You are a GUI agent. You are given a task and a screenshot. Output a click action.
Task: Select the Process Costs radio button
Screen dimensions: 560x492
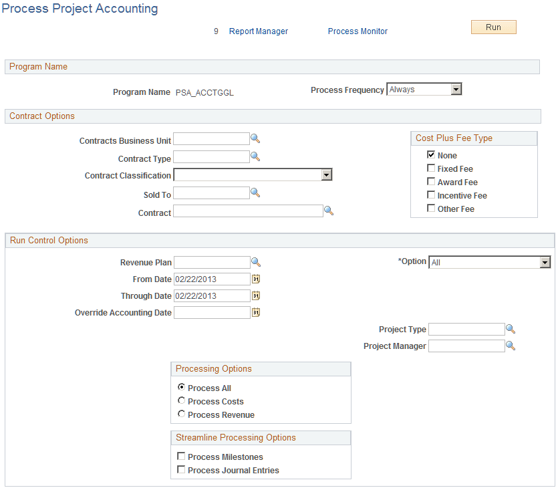click(x=181, y=401)
